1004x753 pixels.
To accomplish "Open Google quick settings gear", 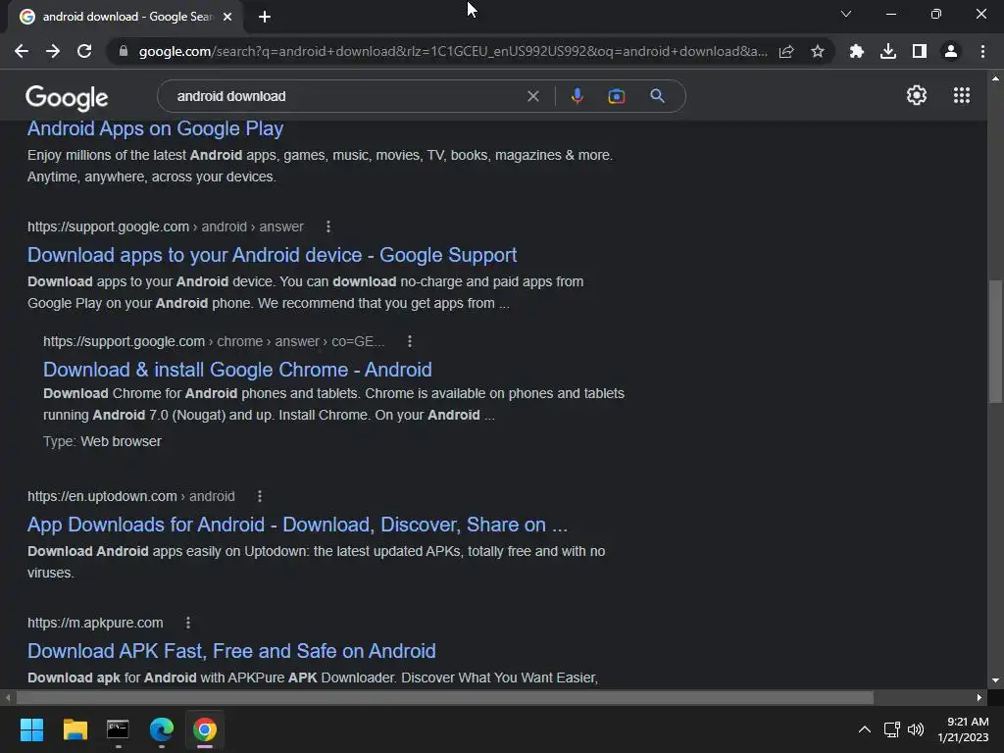I will coord(917,95).
